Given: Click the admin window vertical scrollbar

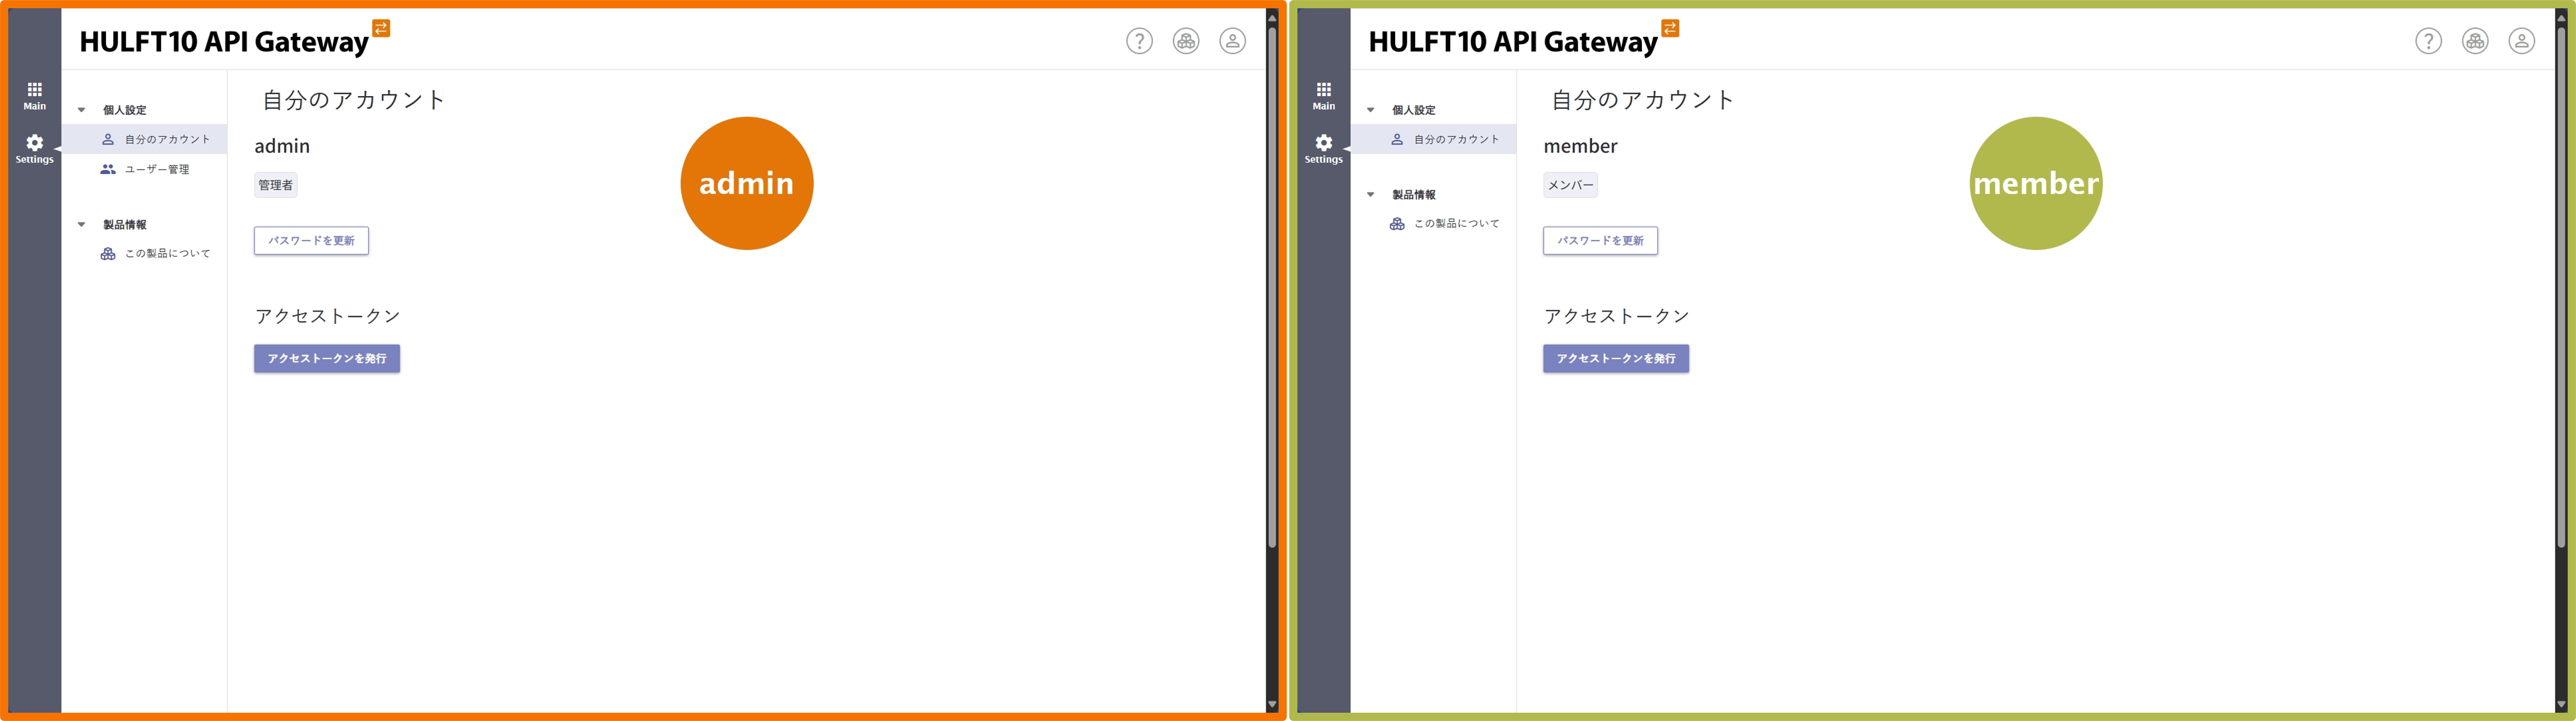Looking at the screenshot, I should [1272, 290].
